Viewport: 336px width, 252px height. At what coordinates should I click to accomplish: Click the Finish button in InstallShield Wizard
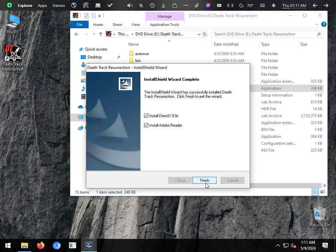pos(204,180)
